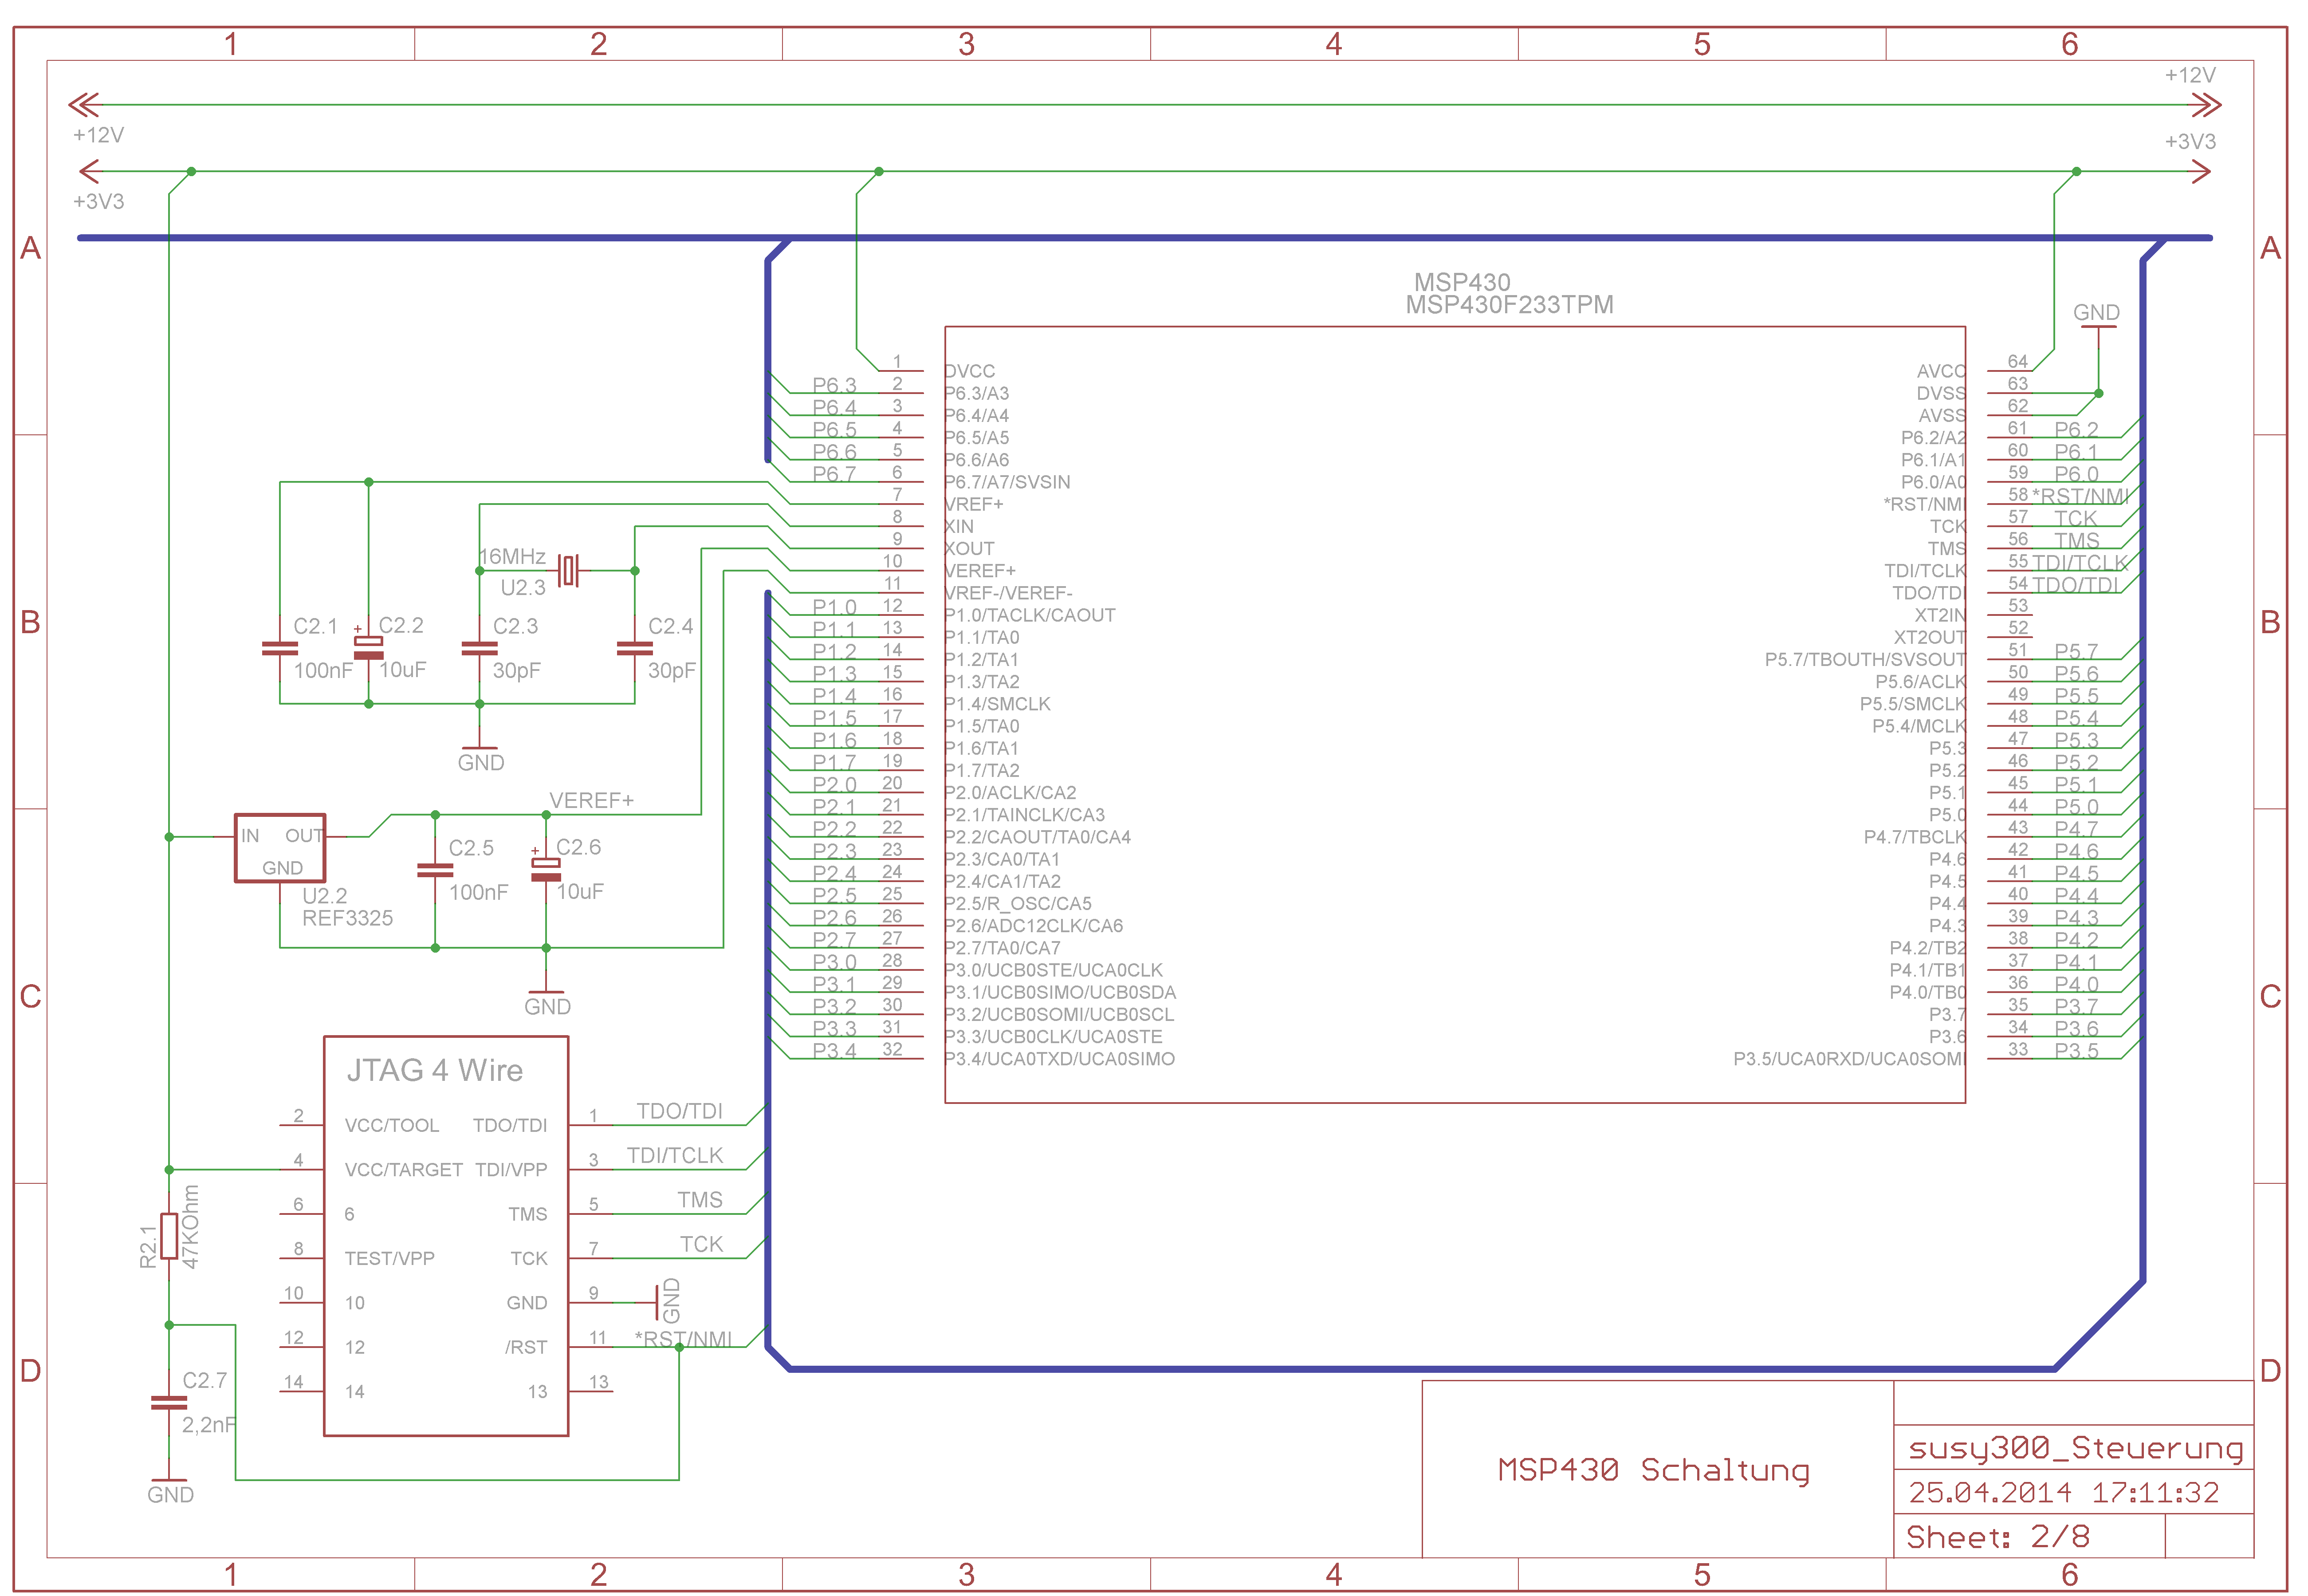2308x1596 pixels.
Task: Select the 47KOhm resistor value text
Action: (191, 1227)
